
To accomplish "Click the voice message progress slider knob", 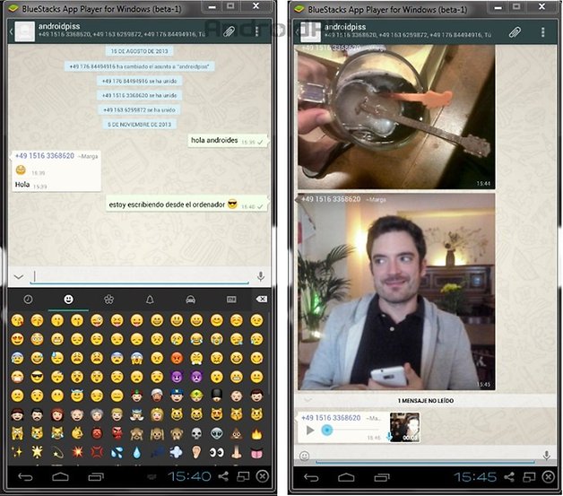I will pyautogui.click(x=326, y=430).
